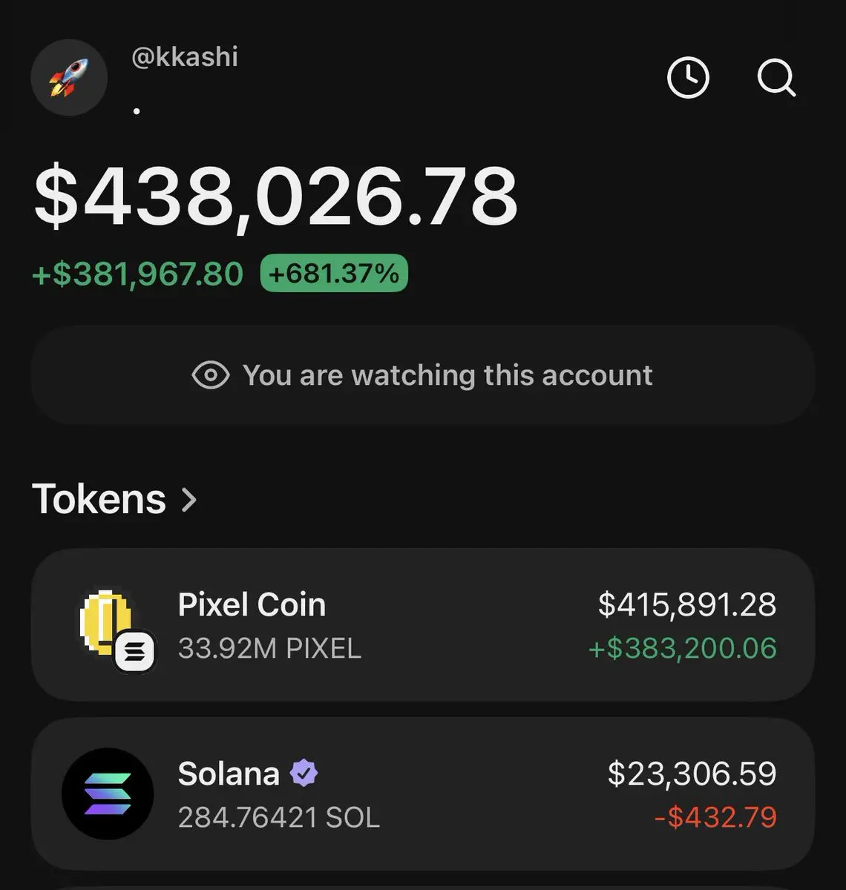
Task: Open the Tokens section heading
Action: 99,499
